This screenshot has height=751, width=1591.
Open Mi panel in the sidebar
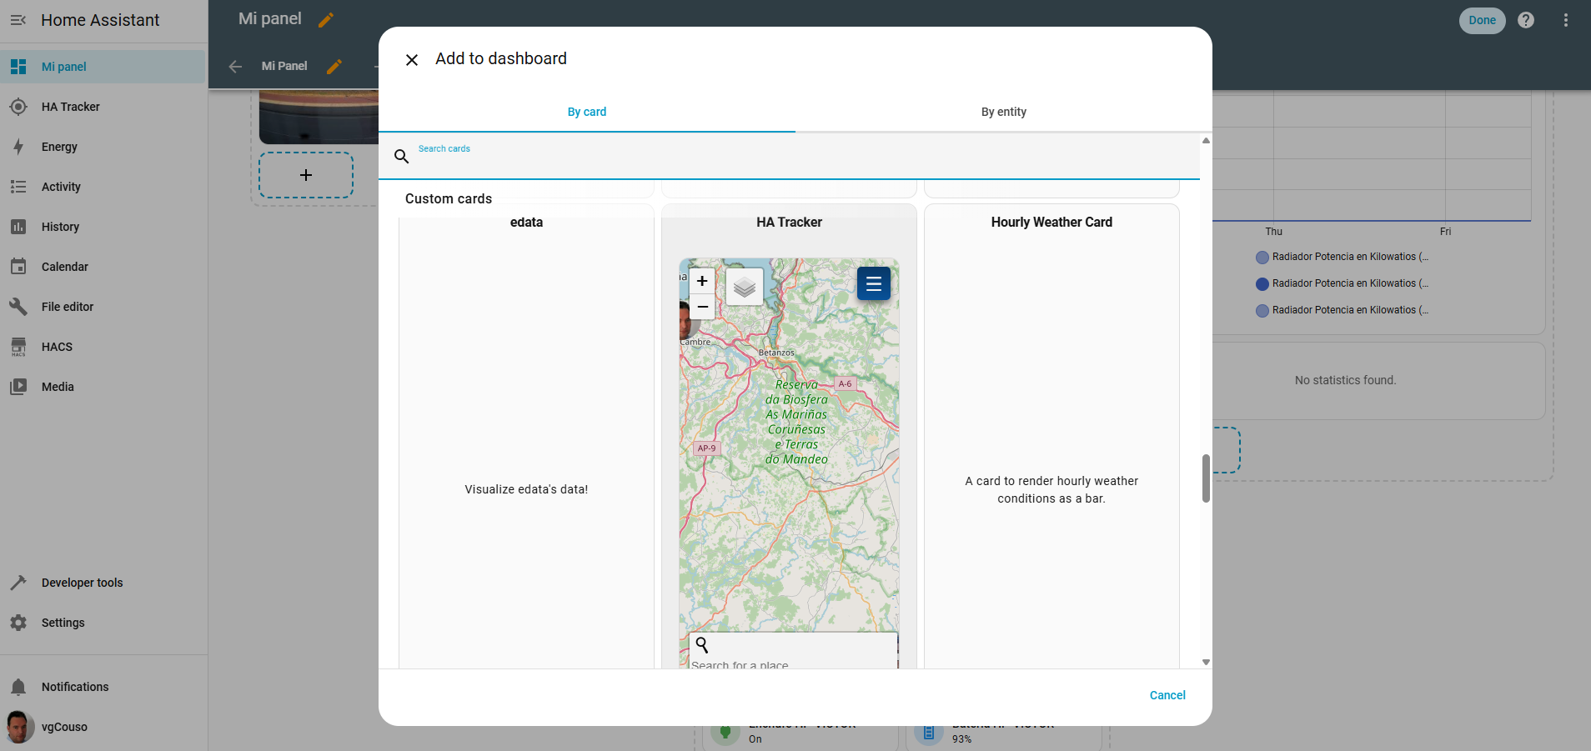click(x=103, y=67)
